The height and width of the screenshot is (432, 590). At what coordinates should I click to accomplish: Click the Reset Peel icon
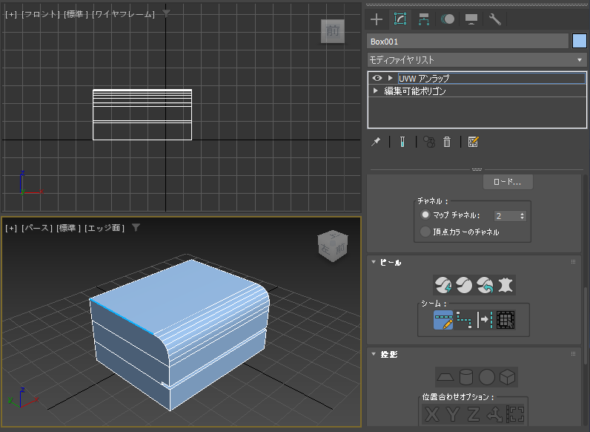point(485,285)
